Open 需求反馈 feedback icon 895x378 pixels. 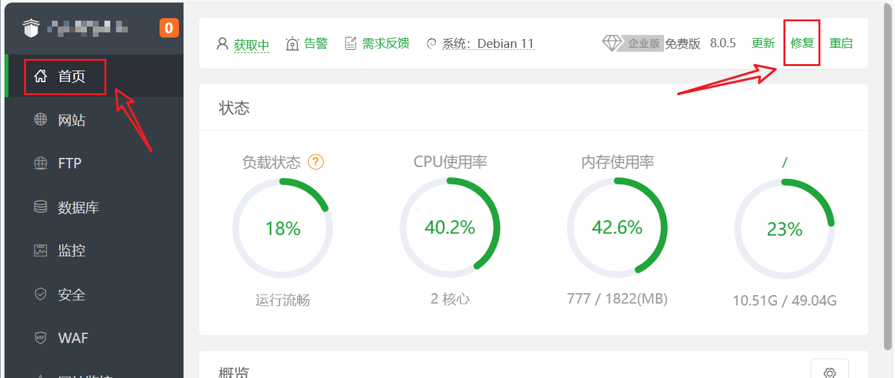[352, 43]
